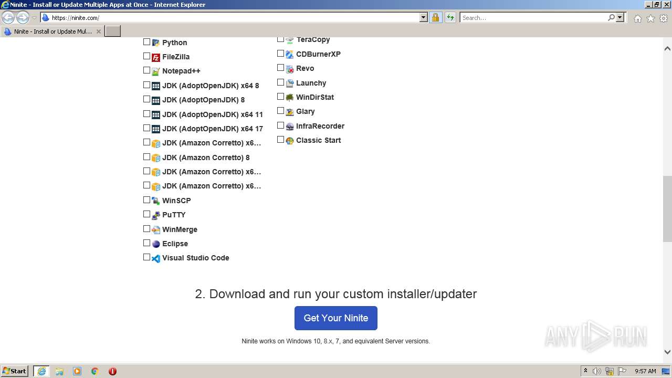Open the Opera icon in taskbar
Viewport: 672px width, 378px height.
point(112,371)
